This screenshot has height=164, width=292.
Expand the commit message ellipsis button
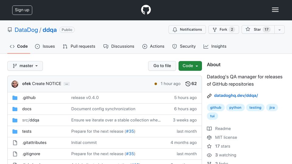pyautogui.click(x=67, y=84)
